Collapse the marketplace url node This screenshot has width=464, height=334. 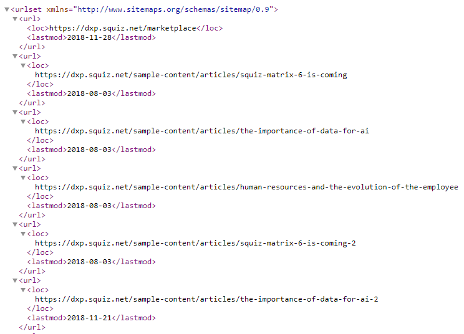coord(15,19)
